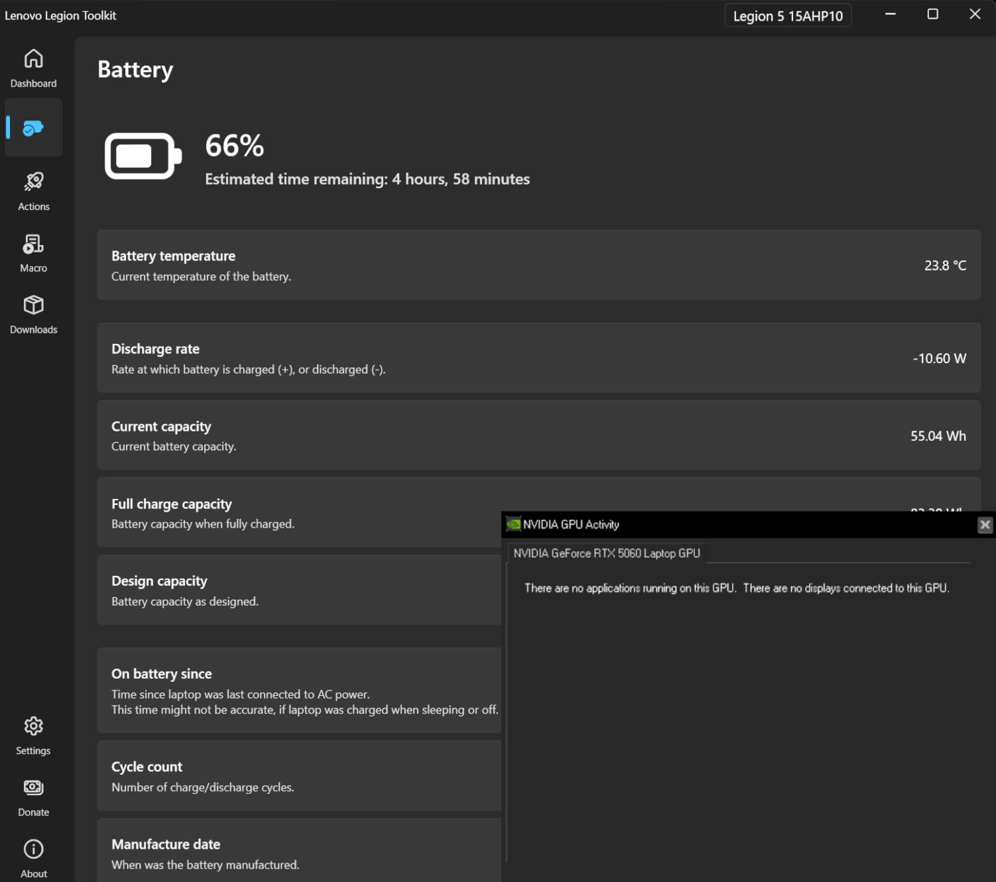Click the Cycle count entry
Screen dimensions: 996x882
click(x=298, y=775)
